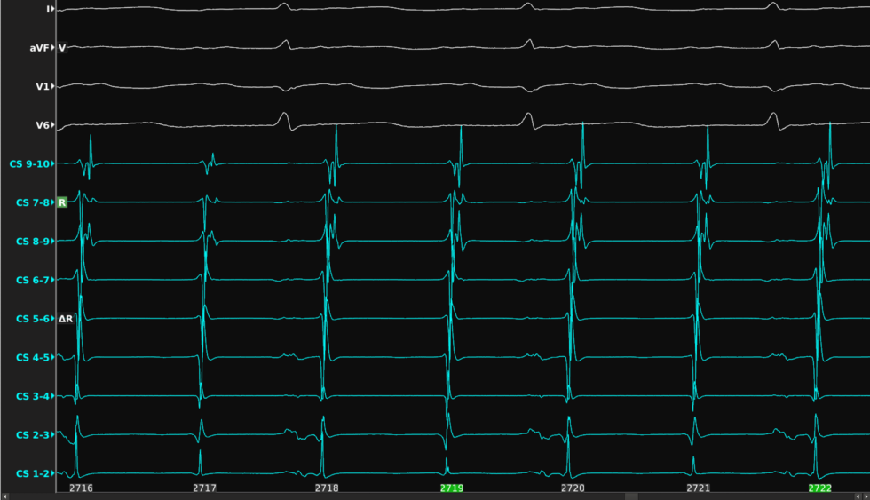Select beat number 2718 on timeline
Viewport: 870px width, 500px height.
click(x=327, y=488)
